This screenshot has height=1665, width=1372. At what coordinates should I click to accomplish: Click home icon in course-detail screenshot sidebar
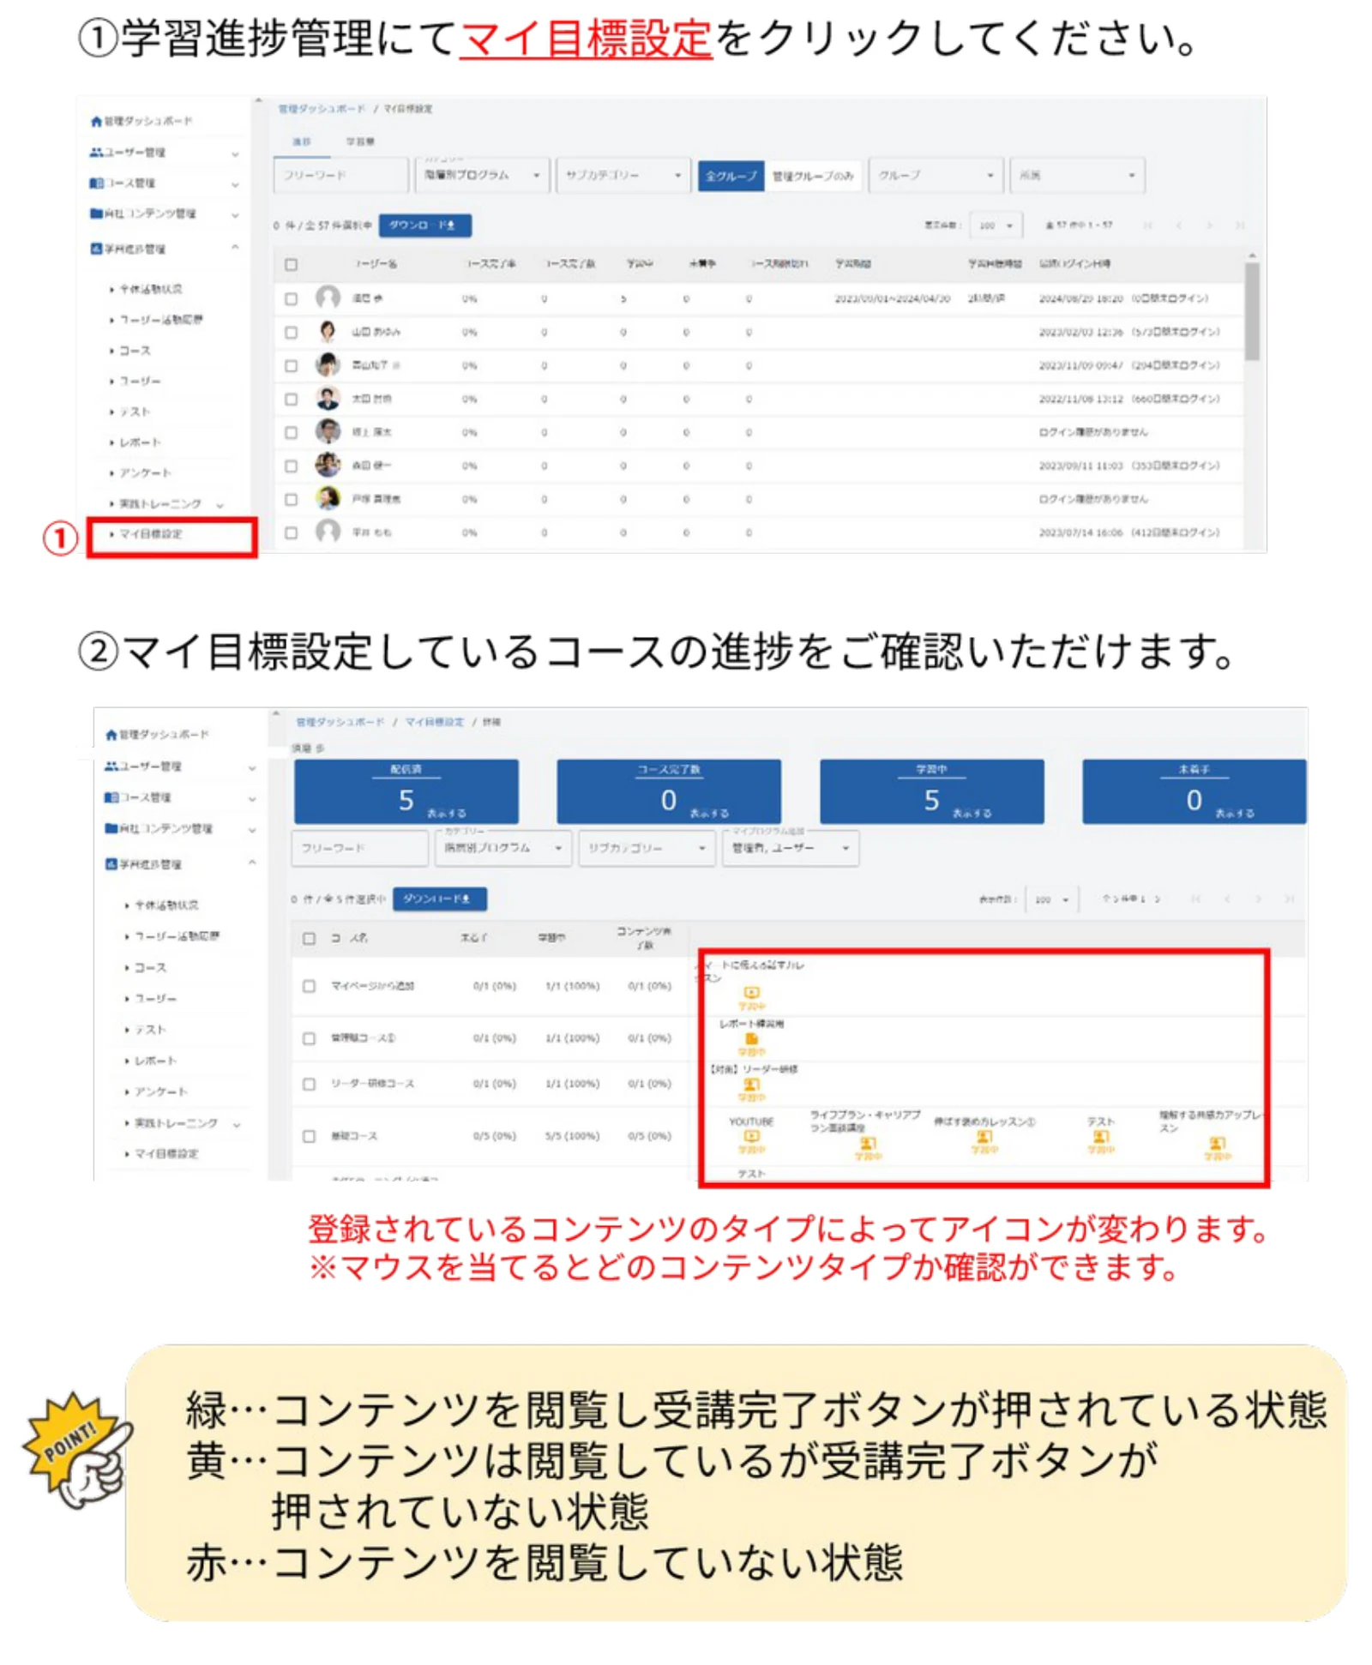click(x=111, y=734)
